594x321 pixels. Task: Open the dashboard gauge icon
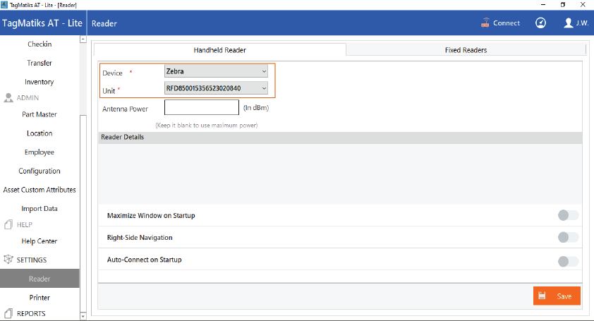tap(540, 23)
